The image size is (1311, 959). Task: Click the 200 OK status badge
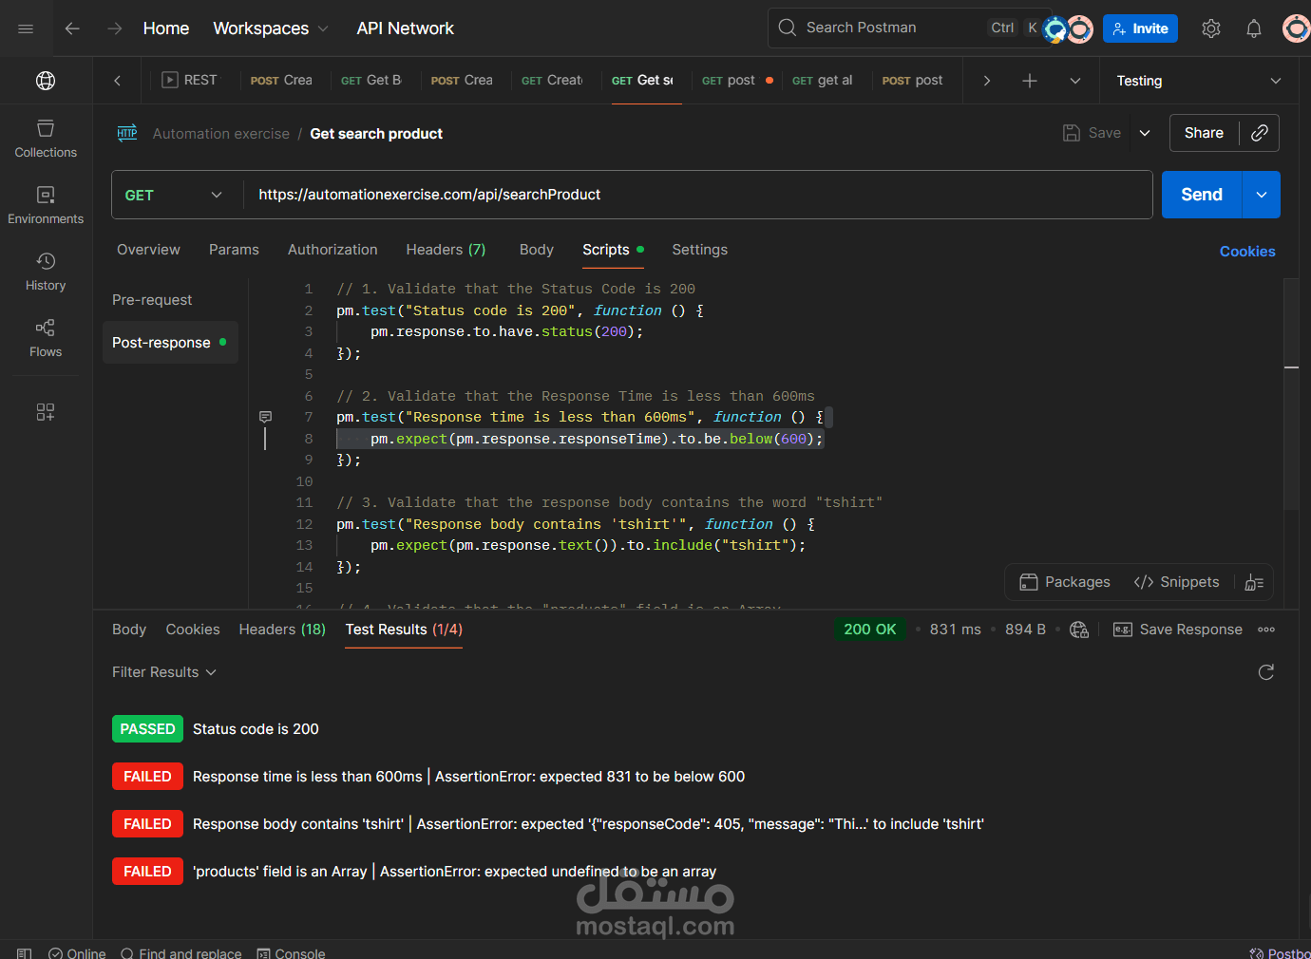(870, 630)
